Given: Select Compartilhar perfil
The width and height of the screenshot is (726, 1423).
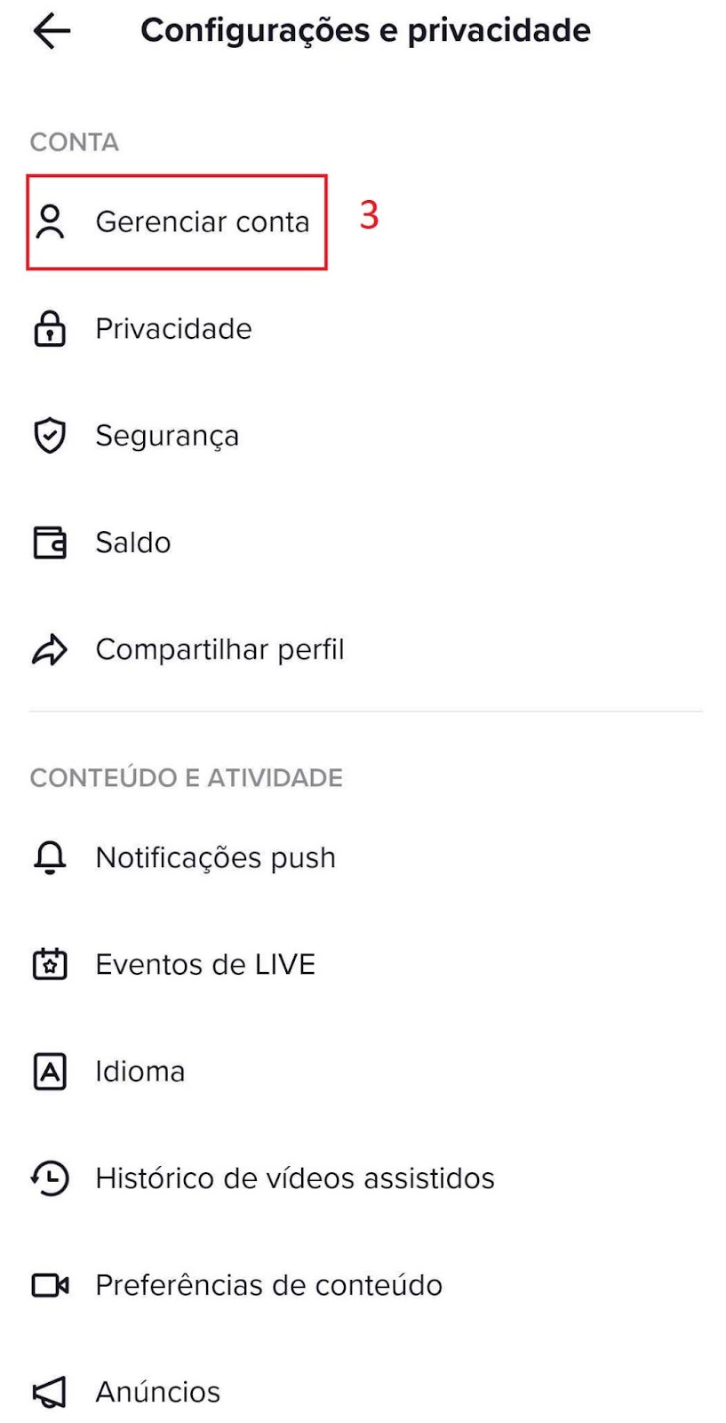Looking at the screenshot, I should click(x=219, y=650).
